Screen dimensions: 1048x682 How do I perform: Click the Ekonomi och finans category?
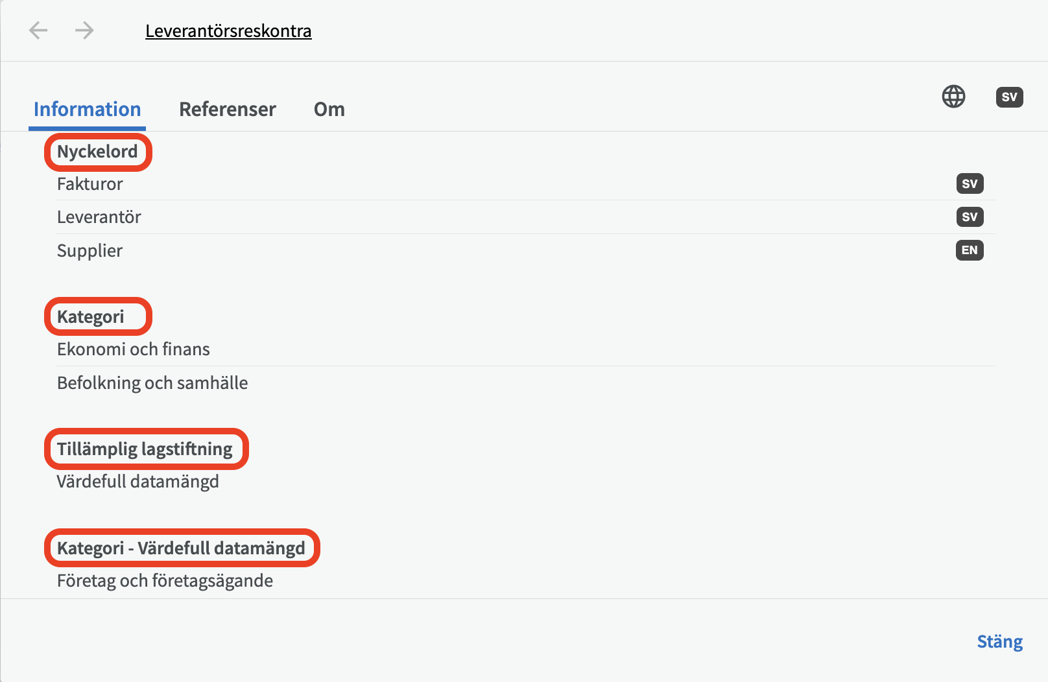(x=134, y=349)
